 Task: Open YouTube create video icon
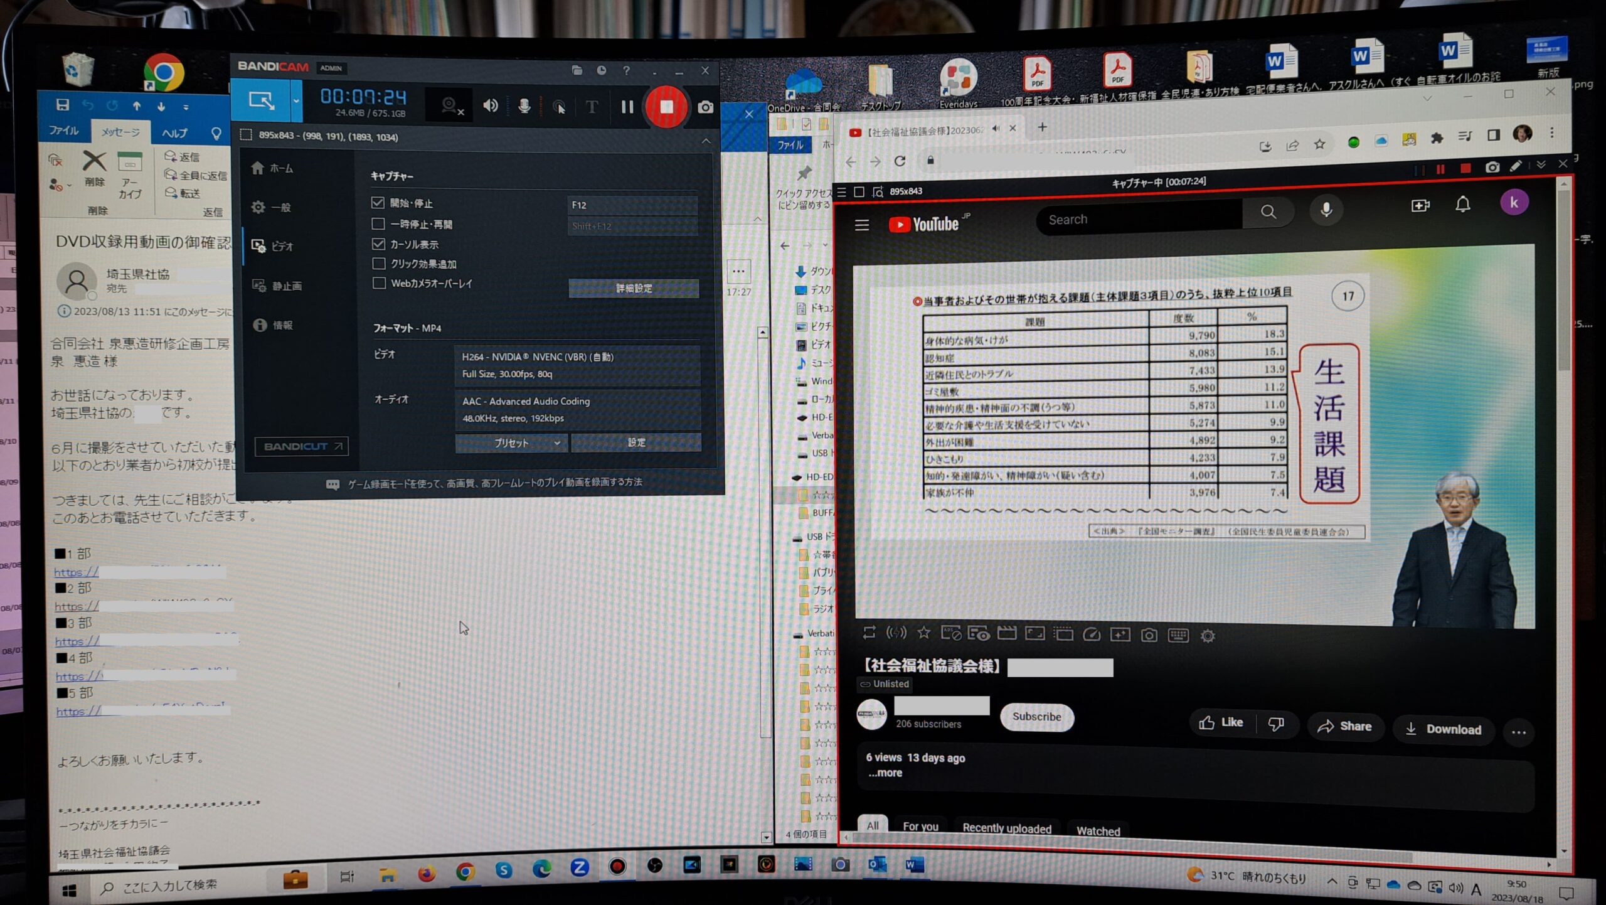[1420, 206]
